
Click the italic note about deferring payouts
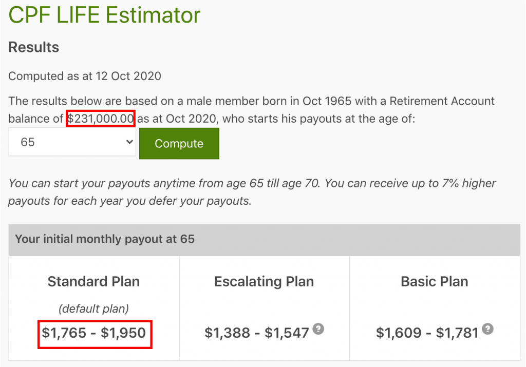pyautogui.click(x=252, y=192)
